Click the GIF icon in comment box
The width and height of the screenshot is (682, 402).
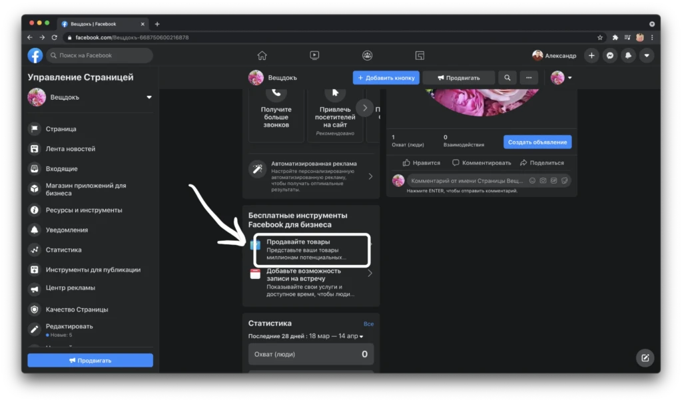click(x=553, y=181)
